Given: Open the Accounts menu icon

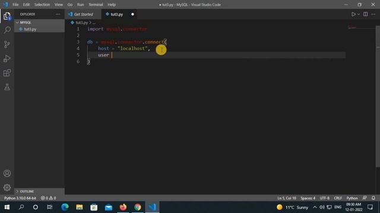Looking at the screenshot, I should click(7, 173).
